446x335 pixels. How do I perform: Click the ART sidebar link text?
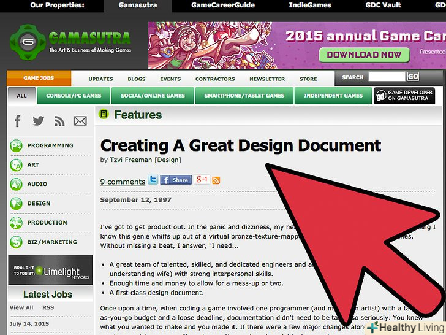pos(33,165)
